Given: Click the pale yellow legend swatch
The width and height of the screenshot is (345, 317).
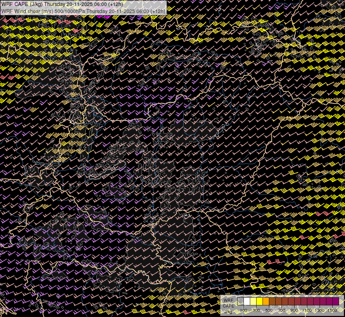Looking at the screenshot, I should tap(253, 302).
